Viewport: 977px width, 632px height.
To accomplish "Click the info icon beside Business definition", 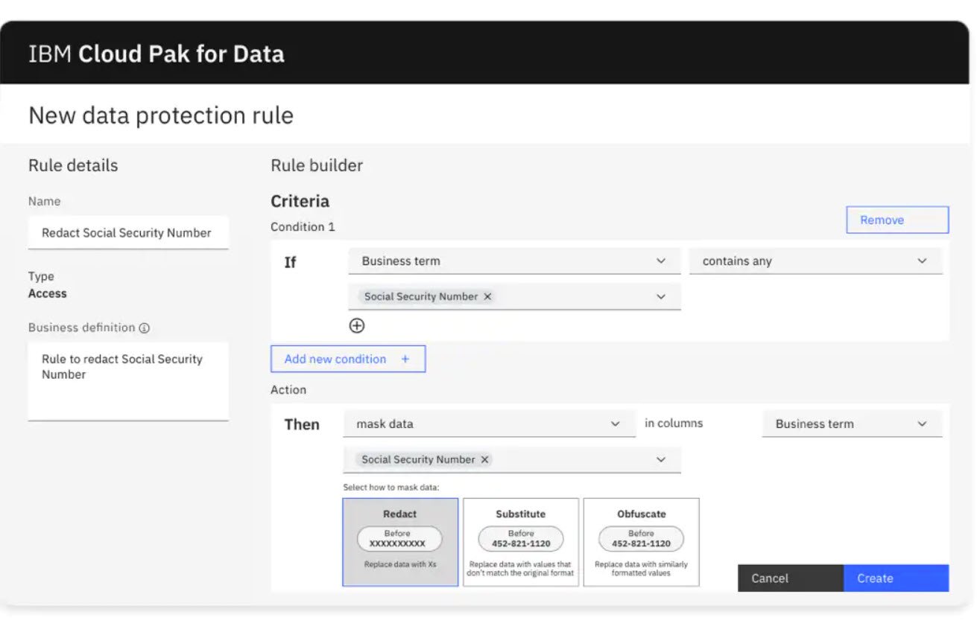I will click(x=145, y=328).
